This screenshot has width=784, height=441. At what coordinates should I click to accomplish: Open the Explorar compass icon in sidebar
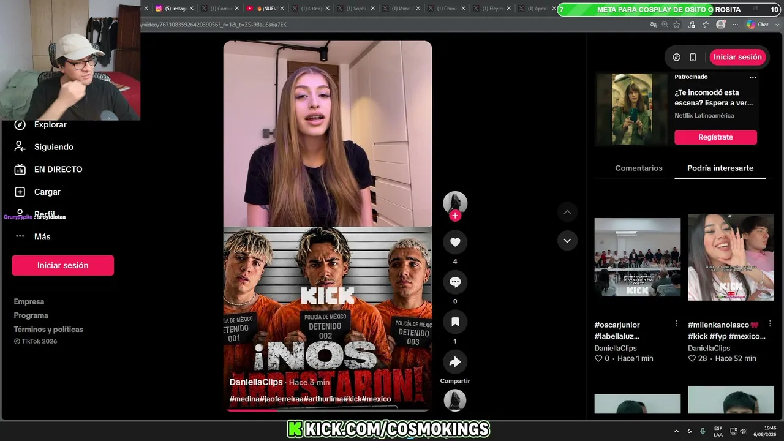[x=20, y=124]
